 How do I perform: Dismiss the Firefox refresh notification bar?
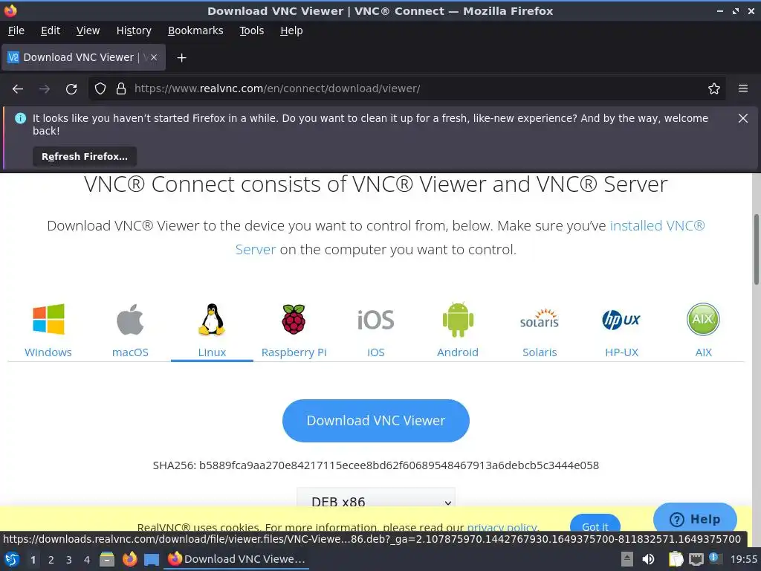point(742,118)
